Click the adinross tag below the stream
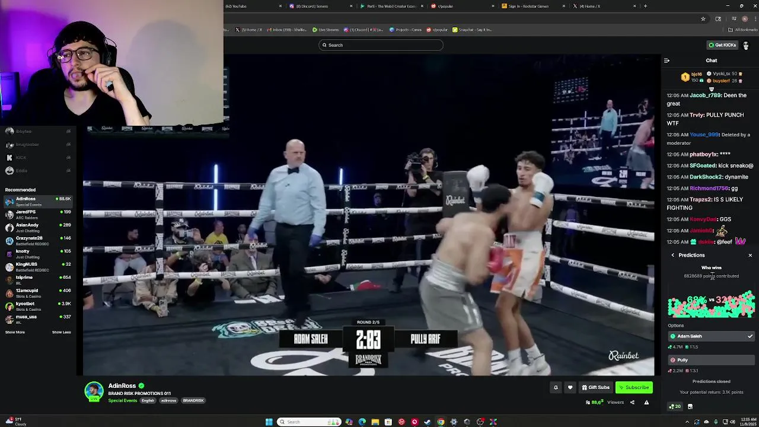The image size is (759, 427). [168, 400]
